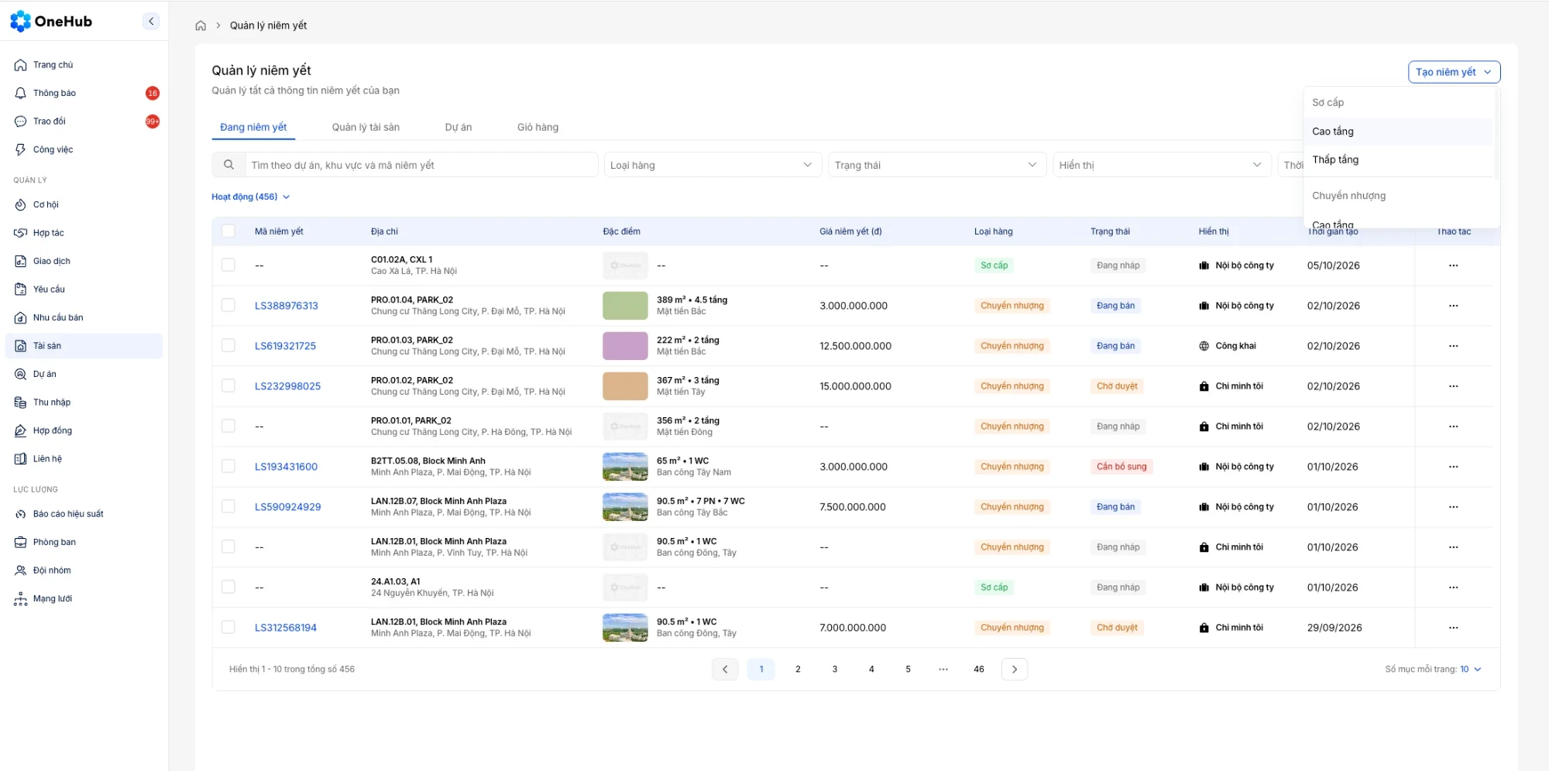Viewport: 1549px width, 771px height.
Task: Collapse the OneHub sidebar
Action: (151, 22)
